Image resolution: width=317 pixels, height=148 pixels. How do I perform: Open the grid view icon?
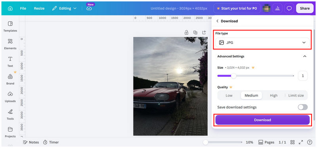click(x=292, y=142)
